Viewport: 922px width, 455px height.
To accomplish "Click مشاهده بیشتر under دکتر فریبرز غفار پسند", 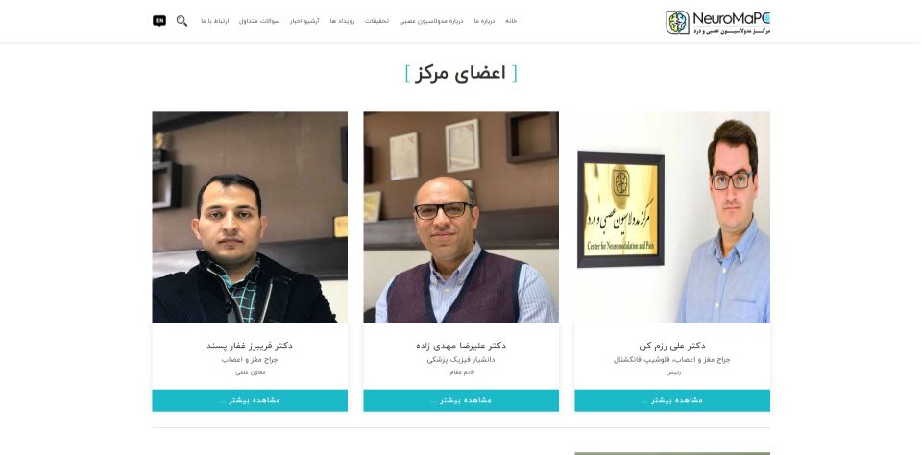I will 250,400.
